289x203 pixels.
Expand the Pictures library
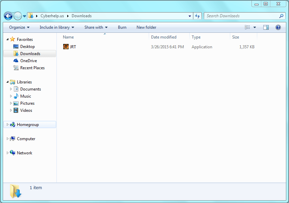click(10, 103)
